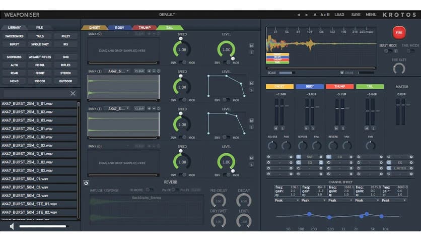
Task: Toggle the Tail Mode switch
Action: pyautogui.click(x=410, y=51)
